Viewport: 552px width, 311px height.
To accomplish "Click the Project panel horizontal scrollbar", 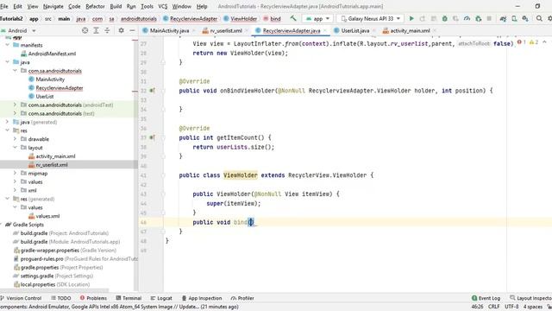I will 54,290.
